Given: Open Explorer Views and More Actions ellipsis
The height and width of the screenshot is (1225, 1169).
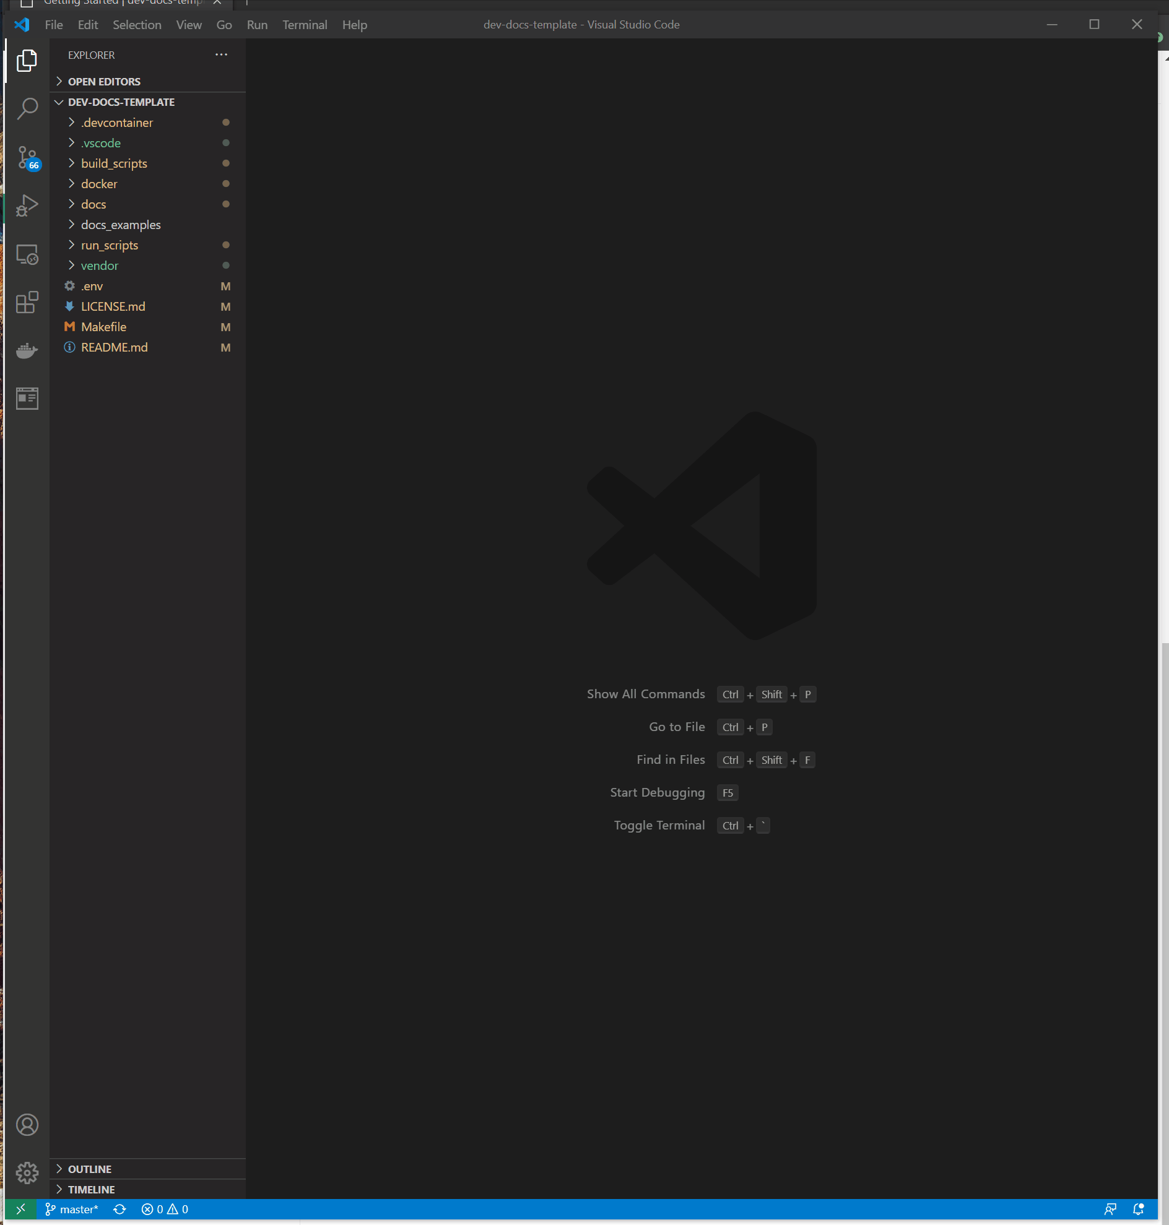Looking at the screenshot, I should click(x=221, y=55).
